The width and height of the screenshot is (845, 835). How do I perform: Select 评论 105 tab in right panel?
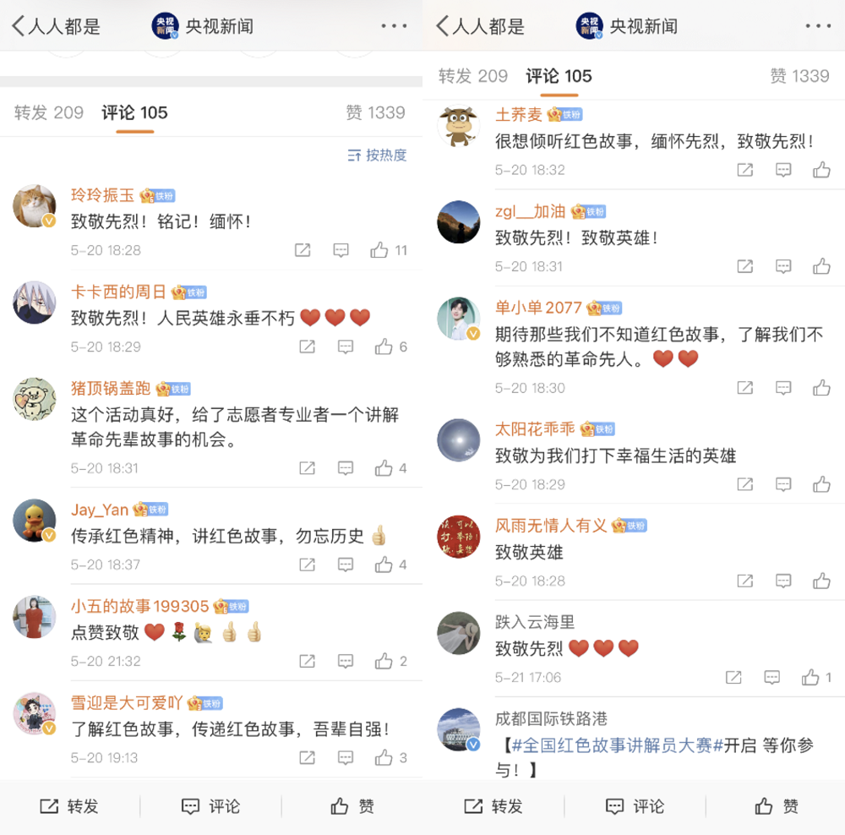tap(559, 76)
